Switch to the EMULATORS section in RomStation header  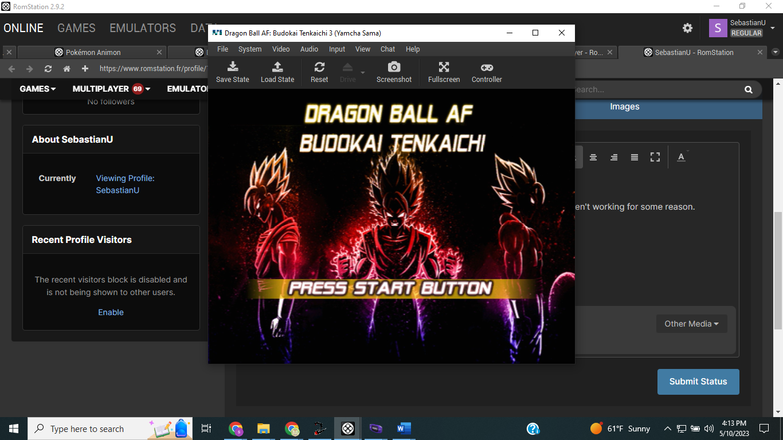(143, 28)
